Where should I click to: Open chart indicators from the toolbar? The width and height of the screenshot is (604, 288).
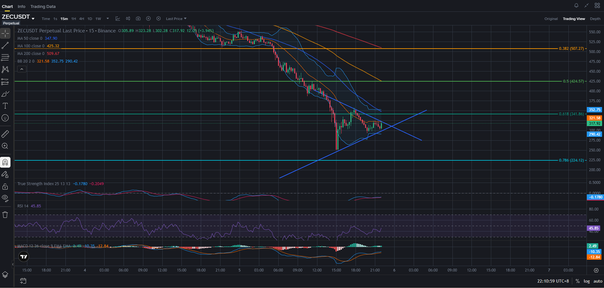(118, 19)
